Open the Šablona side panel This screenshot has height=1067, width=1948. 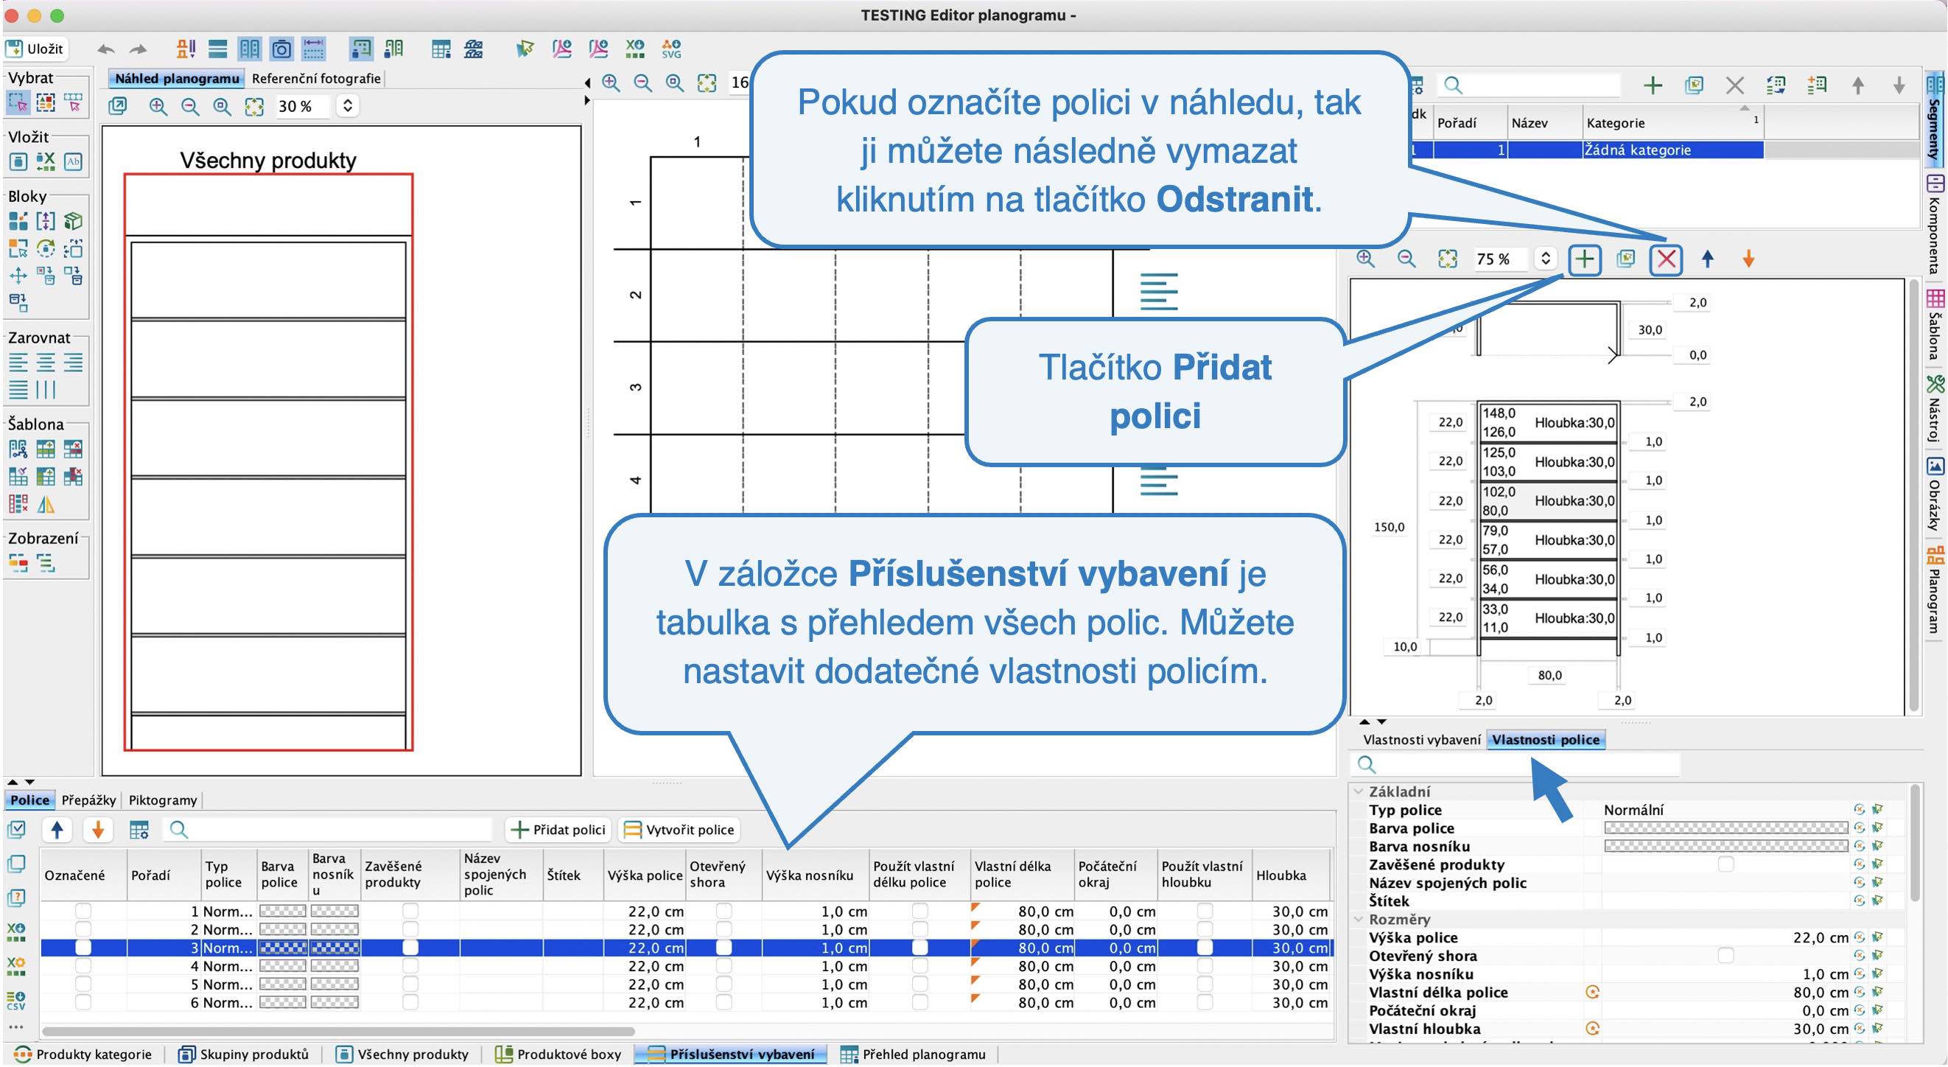coord(1935,323)
